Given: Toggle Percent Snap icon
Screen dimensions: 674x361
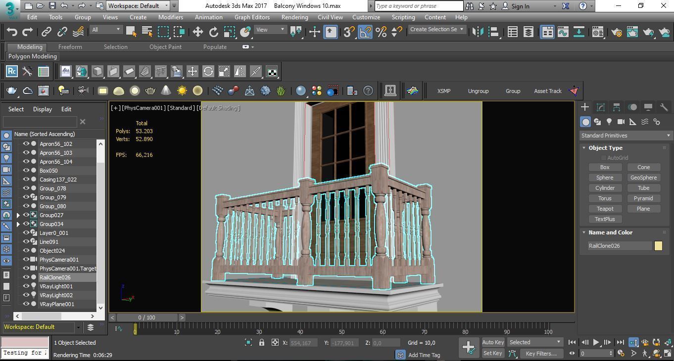Looking at the screenshot, I should 381,32.
